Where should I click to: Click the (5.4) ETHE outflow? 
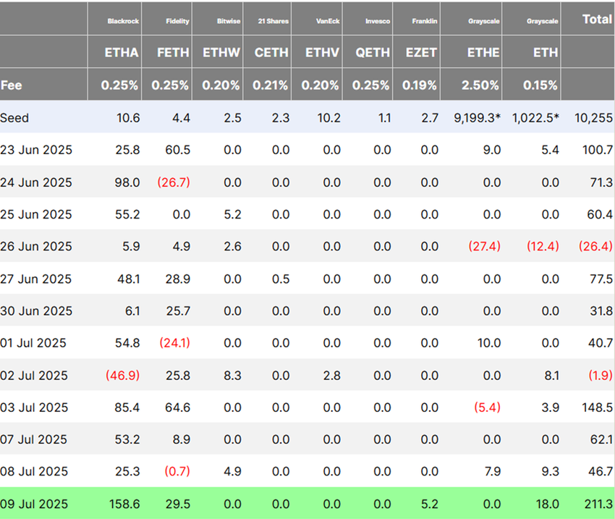click(x=488, y=408)
